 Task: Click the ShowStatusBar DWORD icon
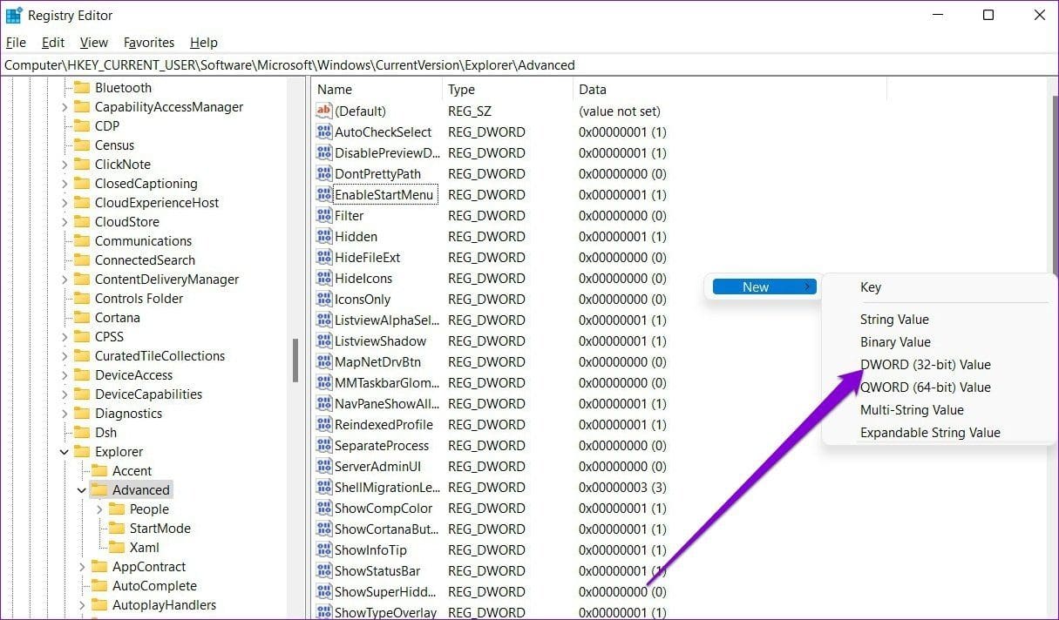[324, 571]
